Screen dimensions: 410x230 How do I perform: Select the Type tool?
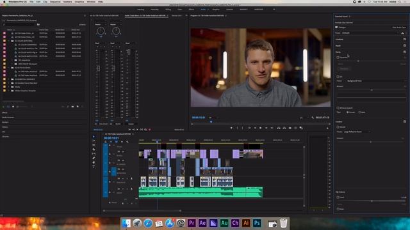(x=94, y=167)
